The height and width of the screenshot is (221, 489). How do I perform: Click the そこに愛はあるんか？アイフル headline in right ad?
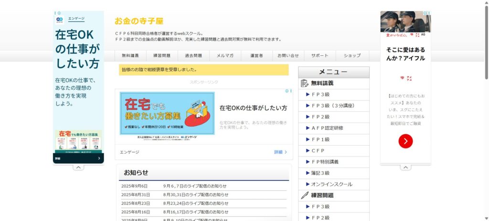coord(405,54)
